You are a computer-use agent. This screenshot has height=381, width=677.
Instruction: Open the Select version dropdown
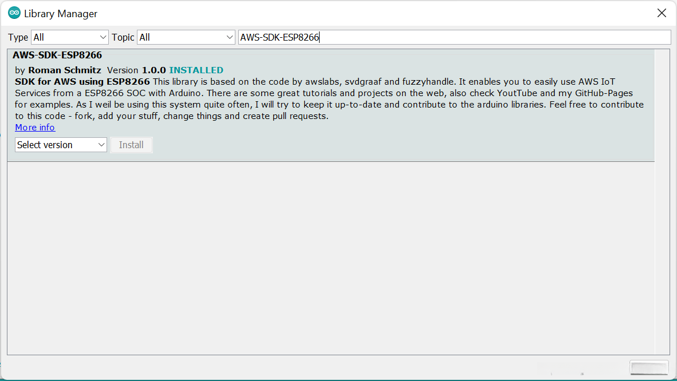pyautogui.click(x=61, y=145)
